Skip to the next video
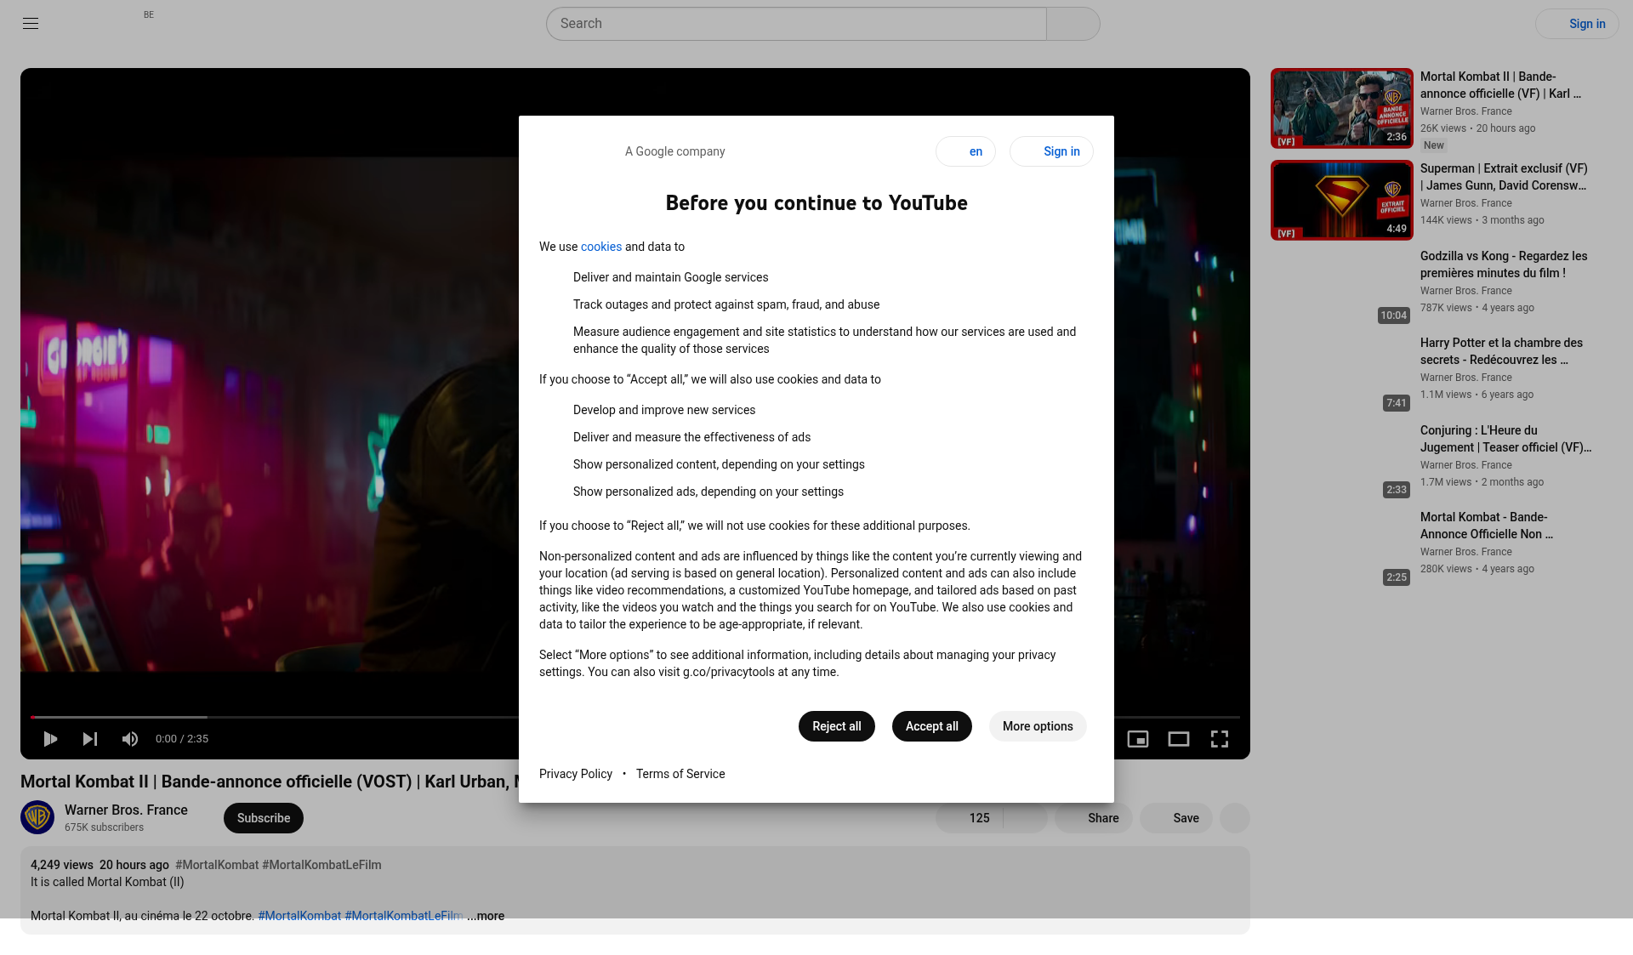 90,739
